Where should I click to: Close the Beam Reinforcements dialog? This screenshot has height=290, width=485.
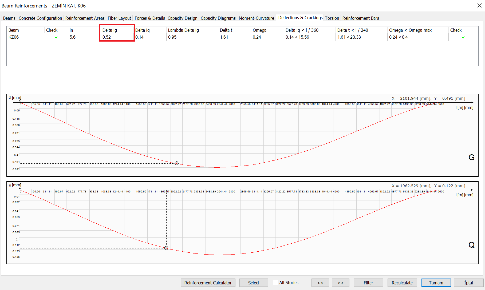click(x=479, y=6)
